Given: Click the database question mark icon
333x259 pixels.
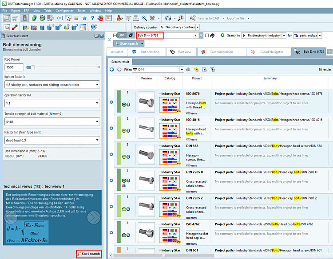Looking at the screenshot, I should pos(75,27).
